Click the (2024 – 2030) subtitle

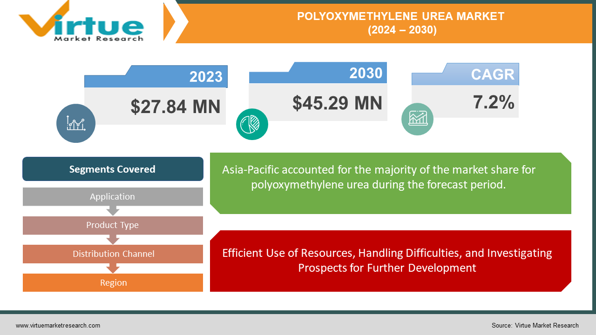coord(402,30)
